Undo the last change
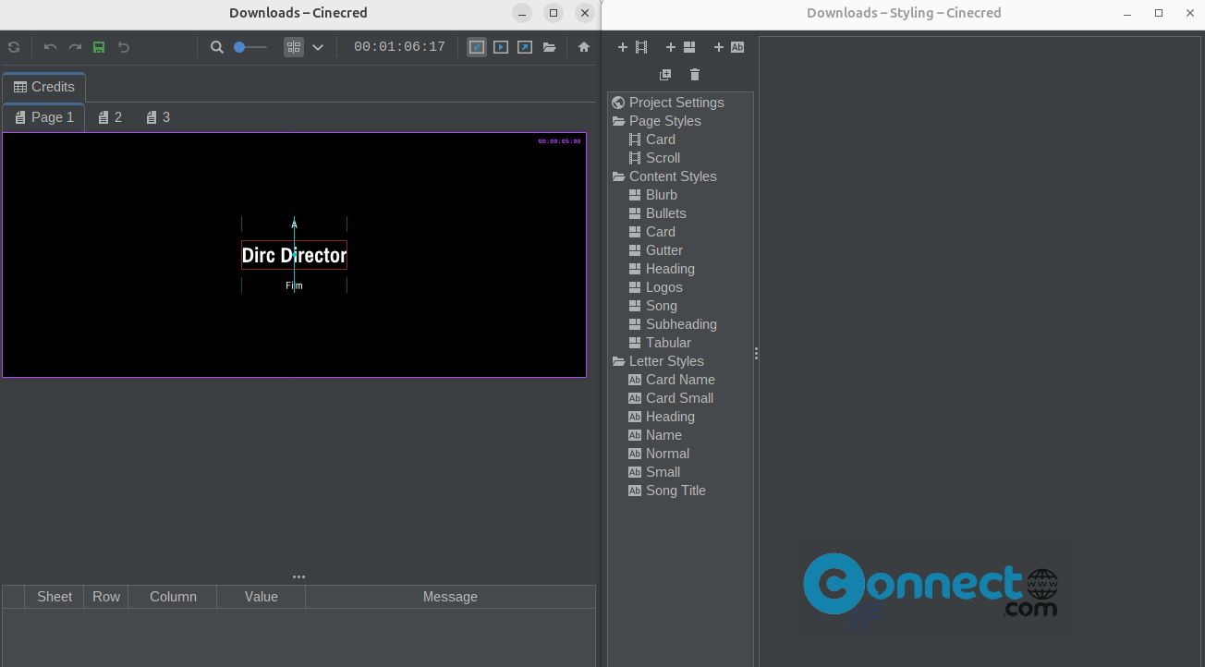1205x667 pixels. pyautogui.click(x=50, y=47)
